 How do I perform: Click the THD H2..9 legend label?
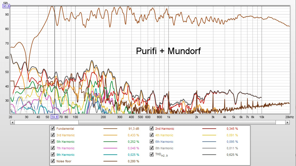coord(161,155)
